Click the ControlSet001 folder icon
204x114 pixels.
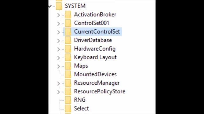68,23
